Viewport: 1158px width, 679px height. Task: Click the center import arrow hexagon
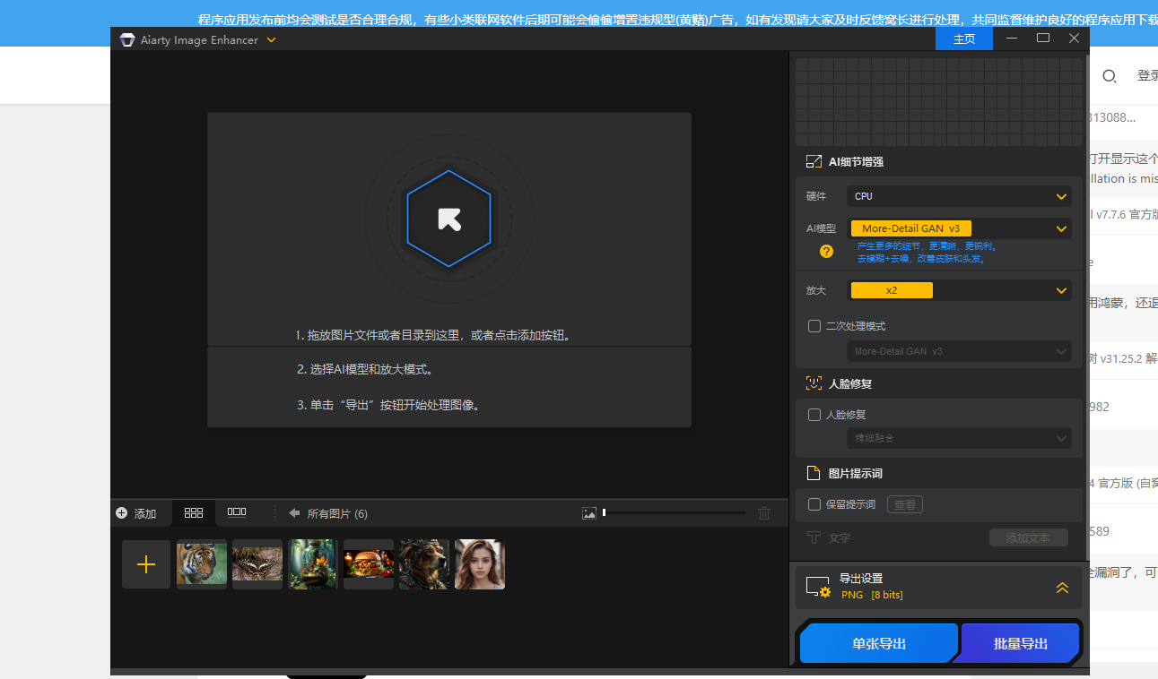click(448, 219)
